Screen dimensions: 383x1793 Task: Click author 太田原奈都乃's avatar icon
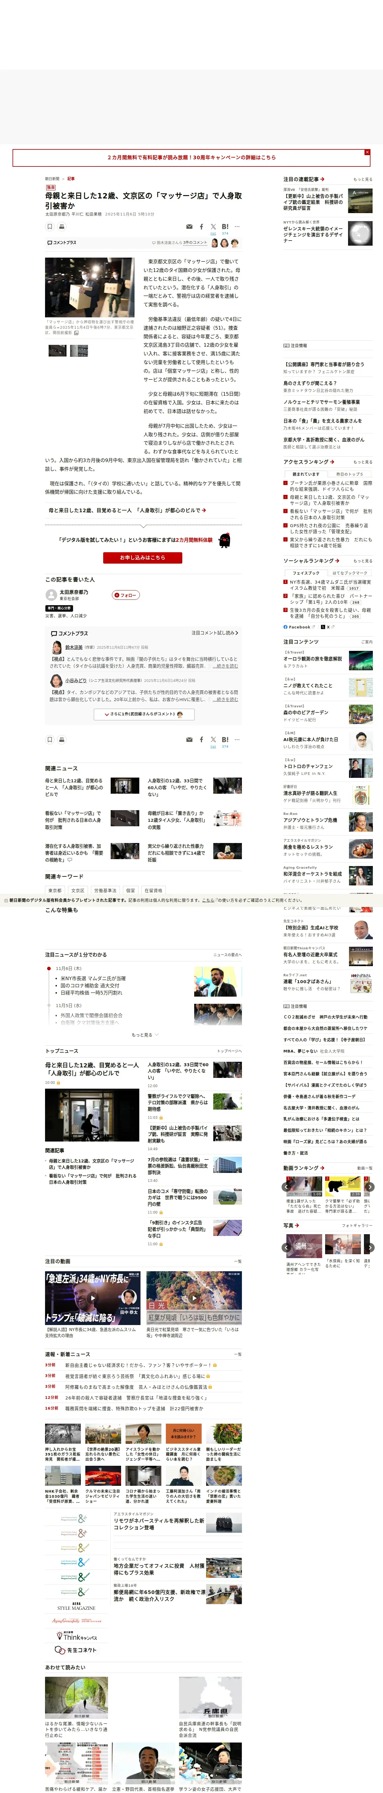(x=51, y=594)
